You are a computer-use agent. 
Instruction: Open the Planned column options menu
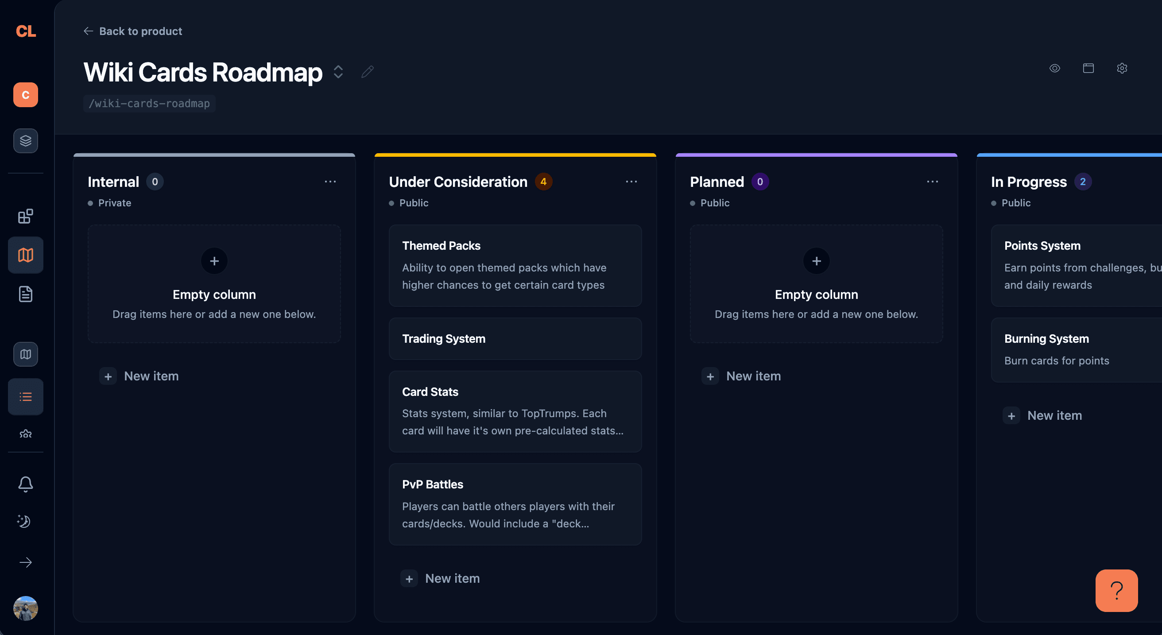pyautogui.click(x=933, y=181)
